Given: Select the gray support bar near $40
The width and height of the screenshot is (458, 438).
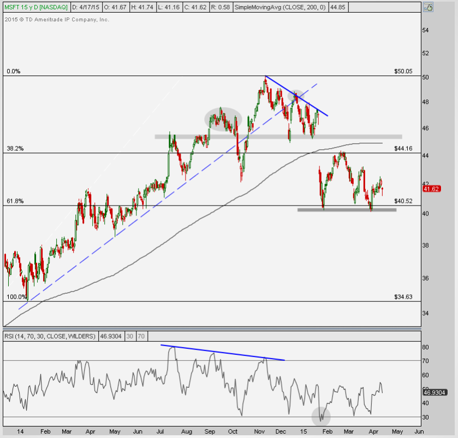Looking at the screenshot, I should point(346,209).
